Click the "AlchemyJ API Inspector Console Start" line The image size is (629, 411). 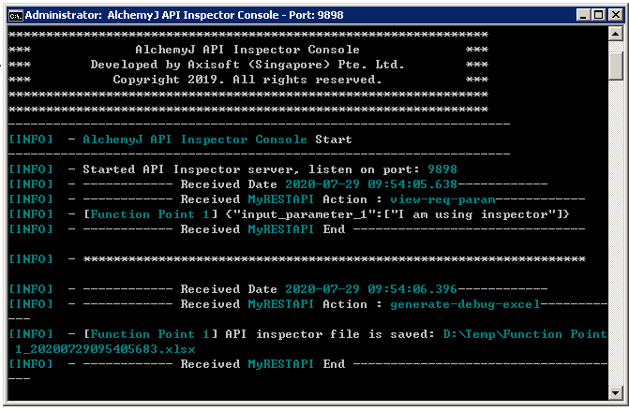[x=217, y=139]
